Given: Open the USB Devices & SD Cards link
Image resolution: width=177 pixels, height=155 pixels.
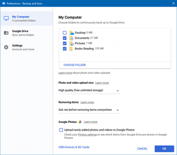Looking at the screenshot, I should click(x=74, y=147).
